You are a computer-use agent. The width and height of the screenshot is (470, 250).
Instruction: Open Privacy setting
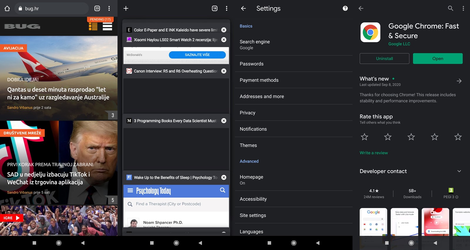pyautogui.click(x=294, y=113)
